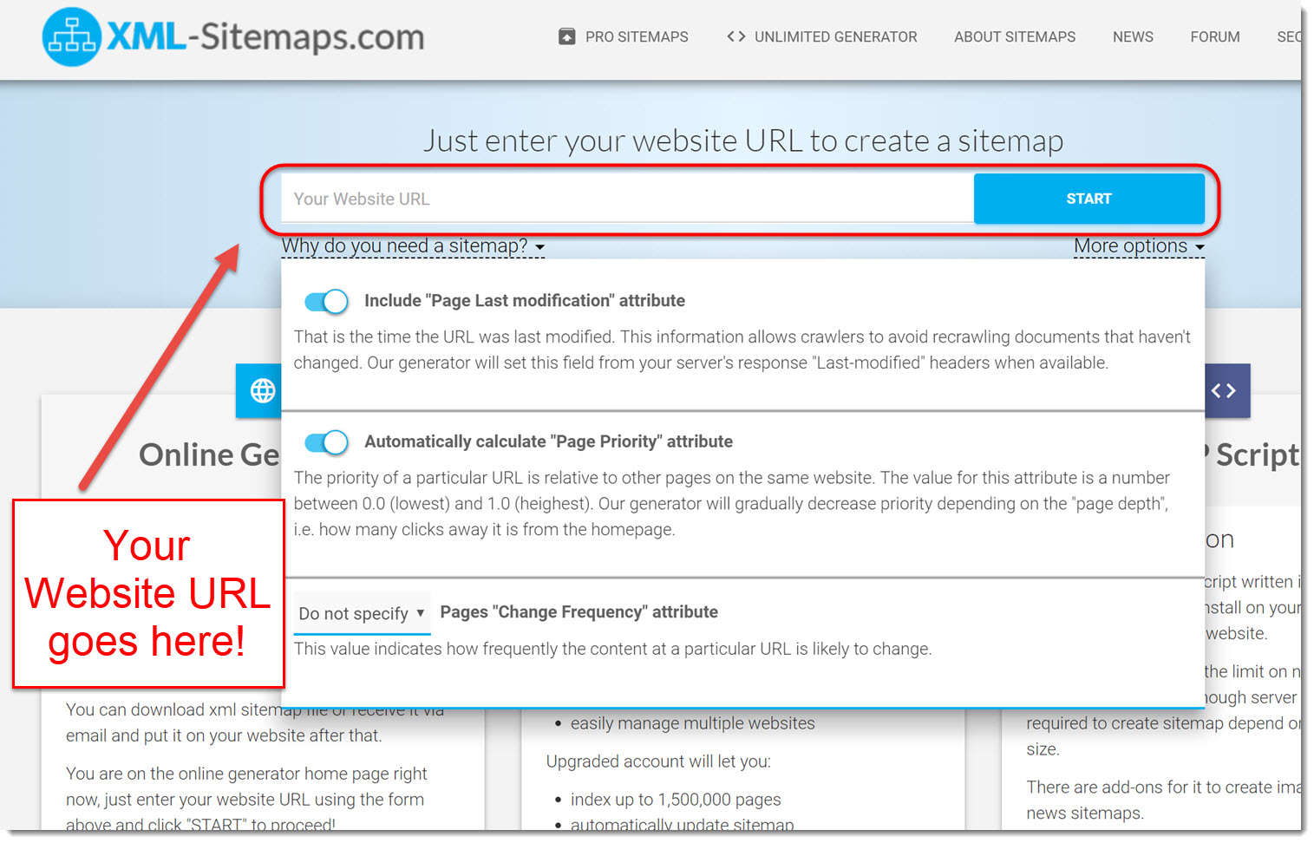
Task: Click the XML-Sitemaps.com logo icon
Action: click(x=71, y=37)
